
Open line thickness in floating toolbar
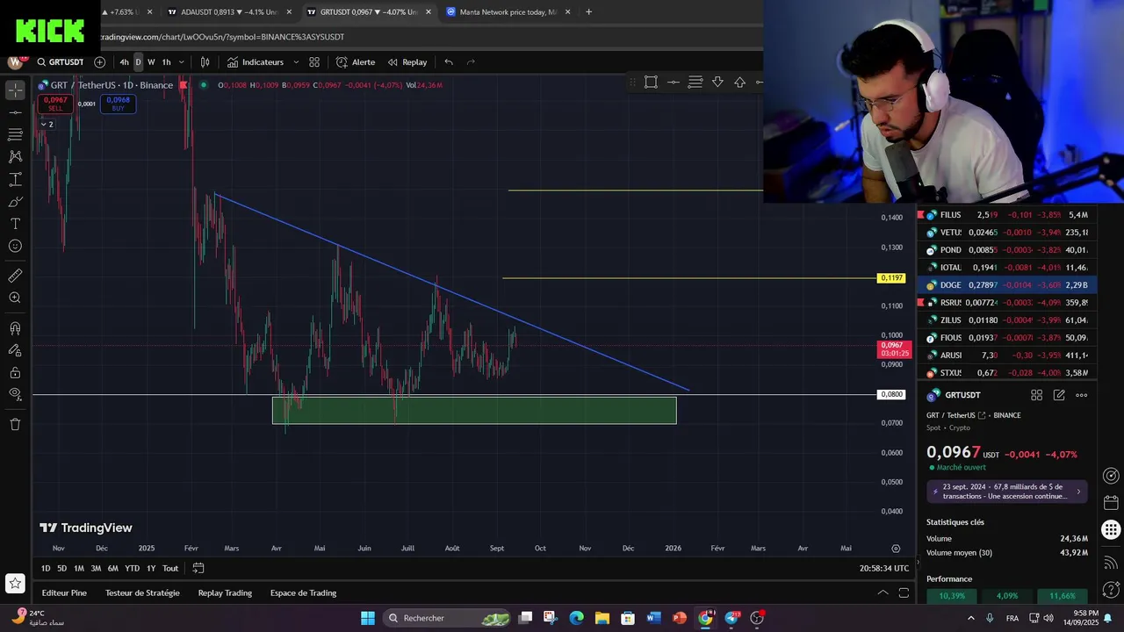695,83
